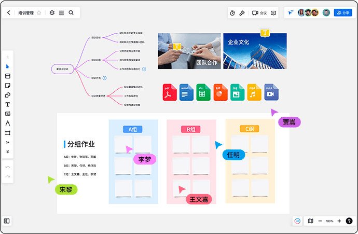Screen dimensions: 358x234
Task: Open the templates tool in left toolbar
Action: (x=8, y=76)
